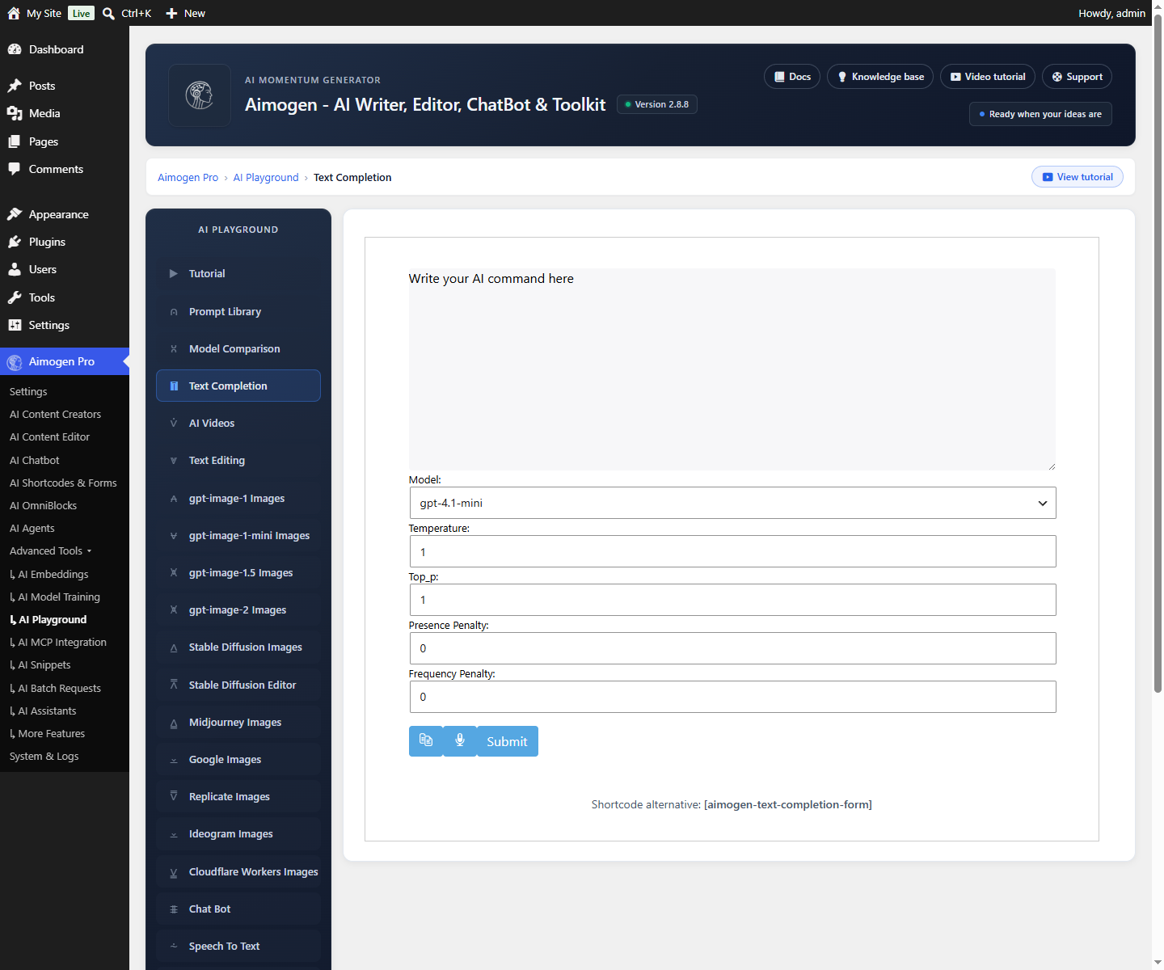1164x970 pixels.
Task: Click the Presence Penalty input field
Action: (x=732, y=648)
